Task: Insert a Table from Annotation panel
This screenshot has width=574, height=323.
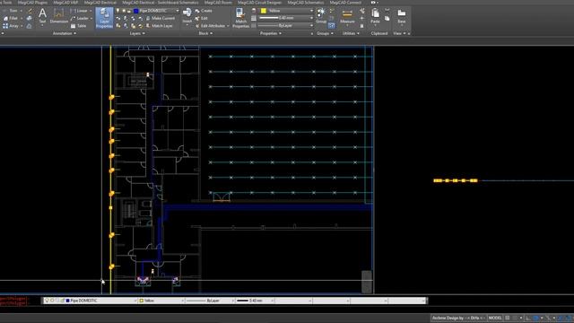Action: (x=78, y=26)
